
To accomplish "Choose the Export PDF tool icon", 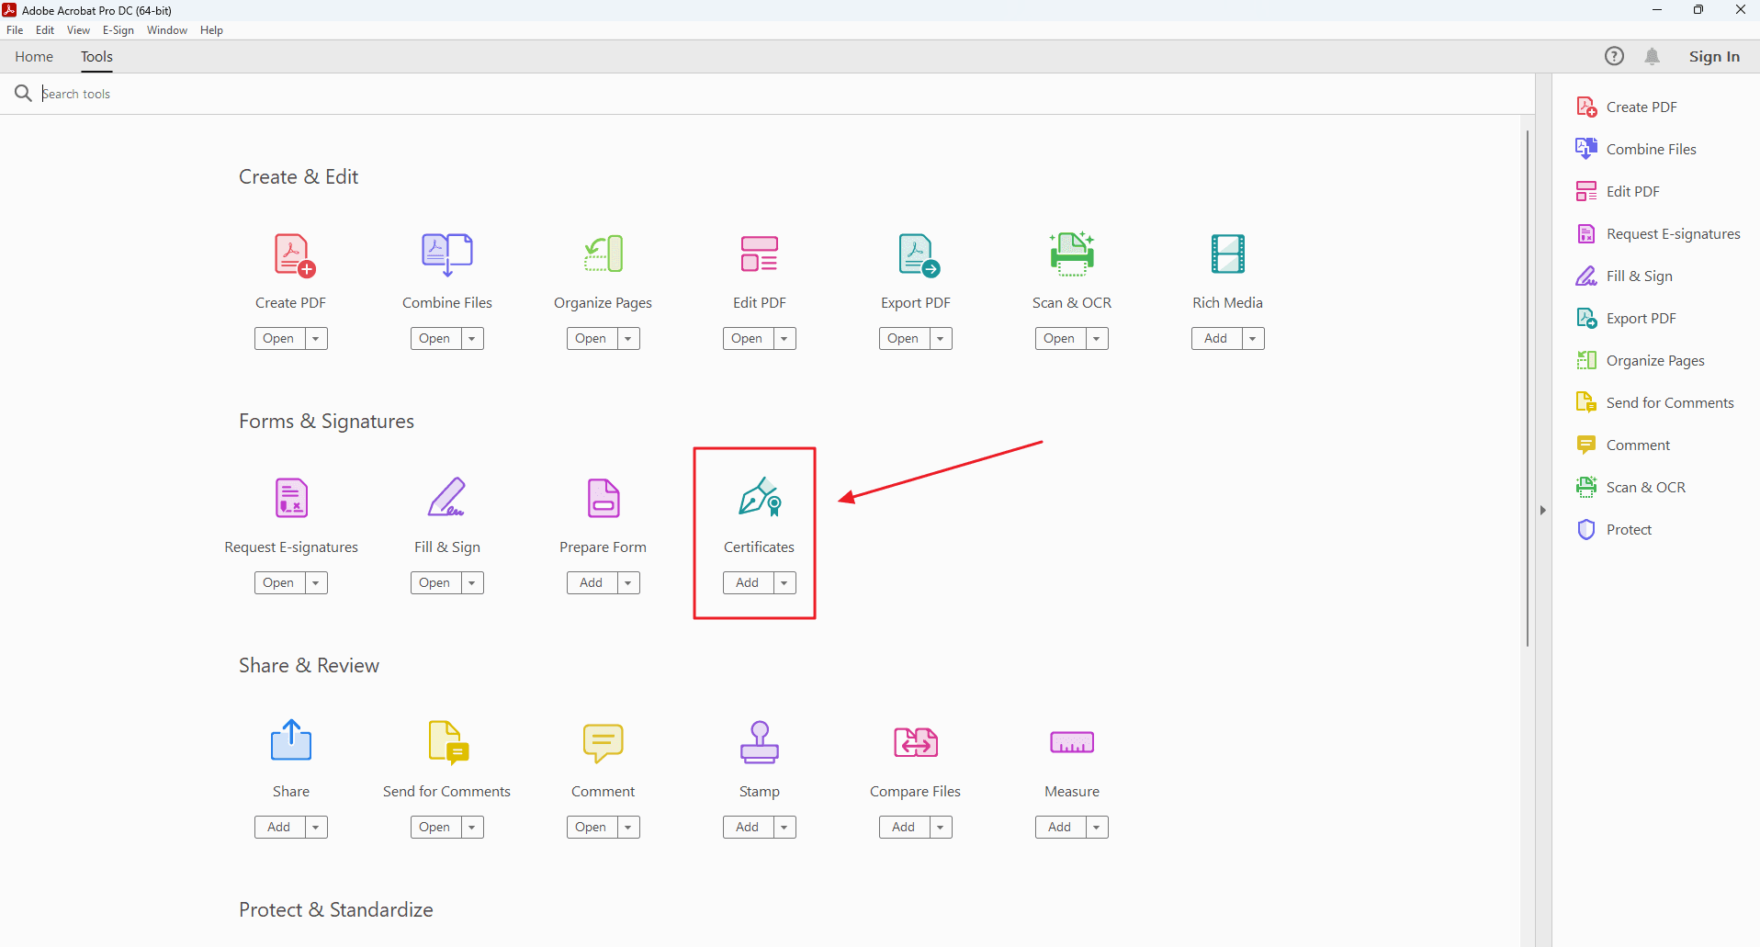I will coord(919,254).
